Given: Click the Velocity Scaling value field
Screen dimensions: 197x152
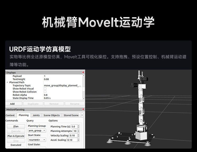Looking at the screenshot, I should [73, 136].
